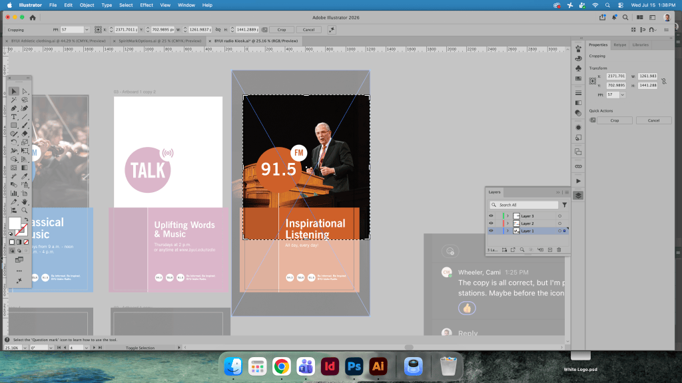
Task: Select the Type tool in the toolbox
Action: coord(14,117)
